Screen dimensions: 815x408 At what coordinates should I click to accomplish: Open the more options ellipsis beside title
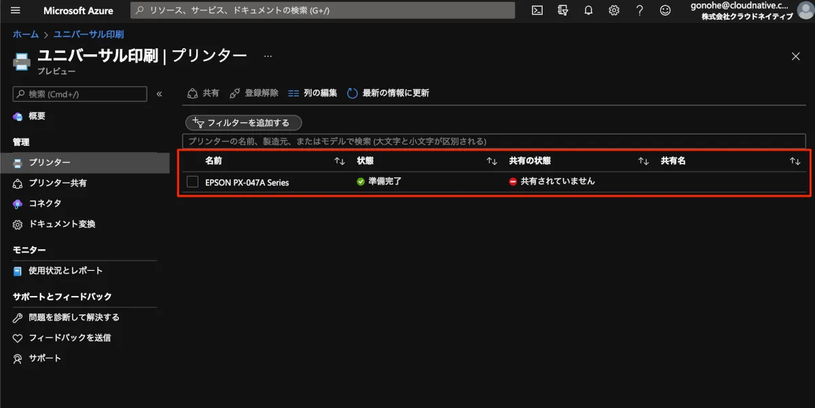pyautogui.click(x=268, y=56)
